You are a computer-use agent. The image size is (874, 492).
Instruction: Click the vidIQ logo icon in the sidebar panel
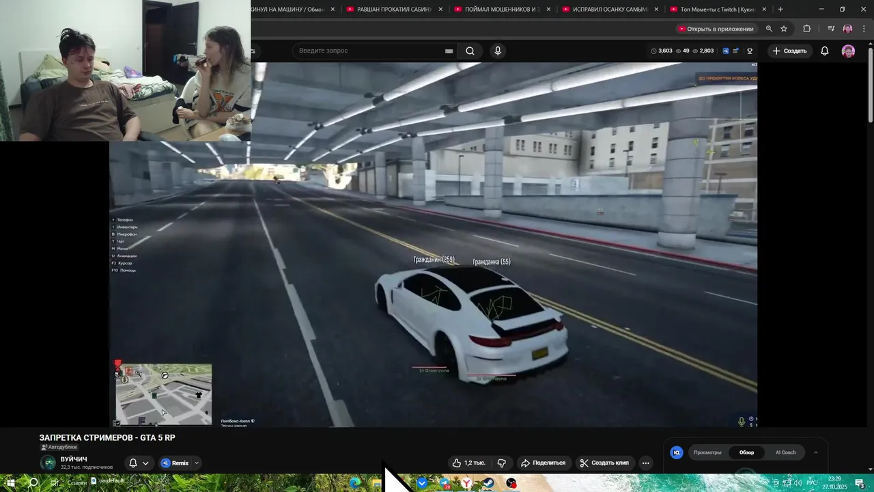(677, 452)
